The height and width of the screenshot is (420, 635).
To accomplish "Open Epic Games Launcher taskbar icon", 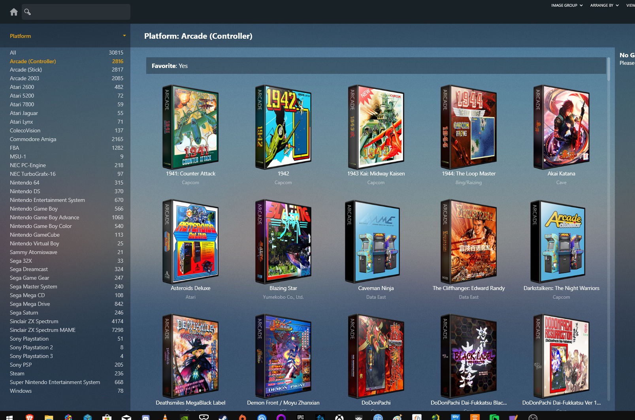I will click(x=301, y=417).
